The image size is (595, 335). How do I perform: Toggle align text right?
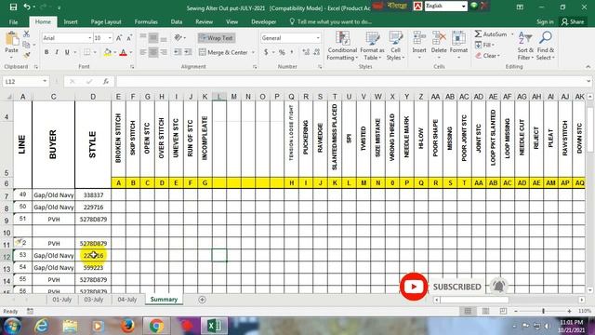(164, 52)
